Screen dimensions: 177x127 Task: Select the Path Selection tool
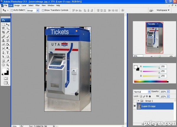pyautogui.click(x=3, y=57)
